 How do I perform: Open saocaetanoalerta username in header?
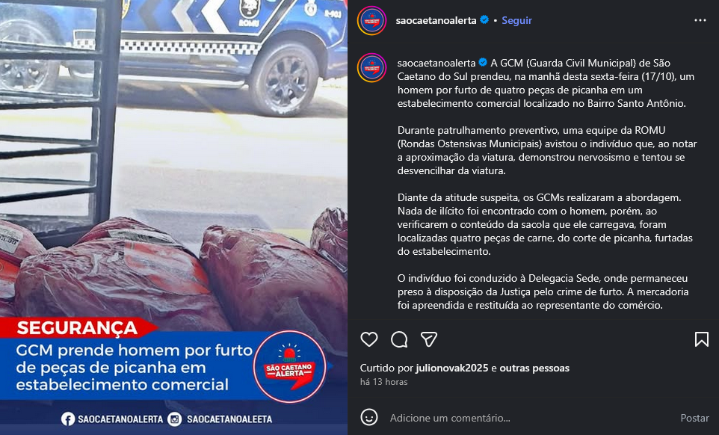pos(436,21)
